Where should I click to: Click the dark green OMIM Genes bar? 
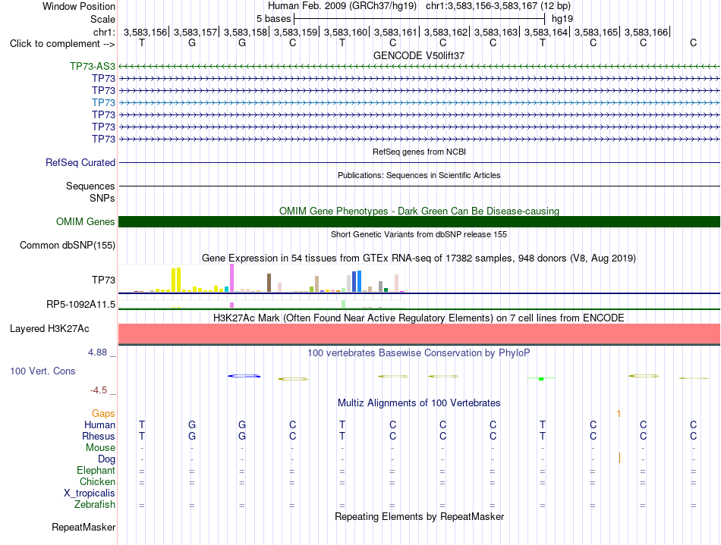click(420, 222)
